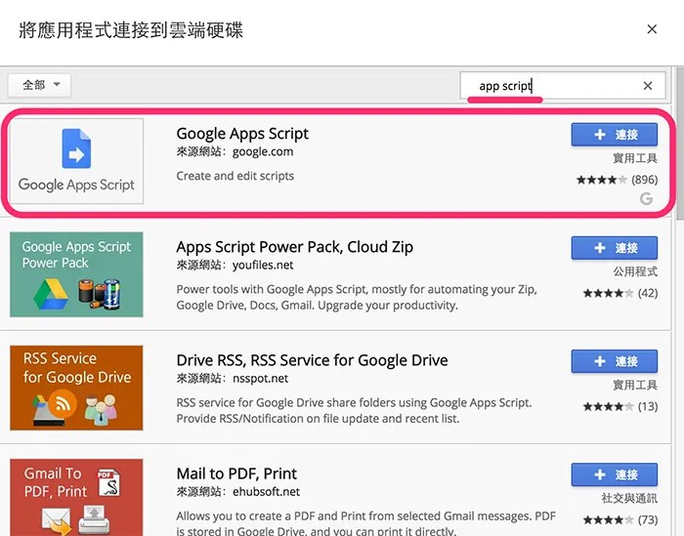Click the 社交與通訊 category label
This screenshot has height=536, width=684.
click(x=629, y=498)
